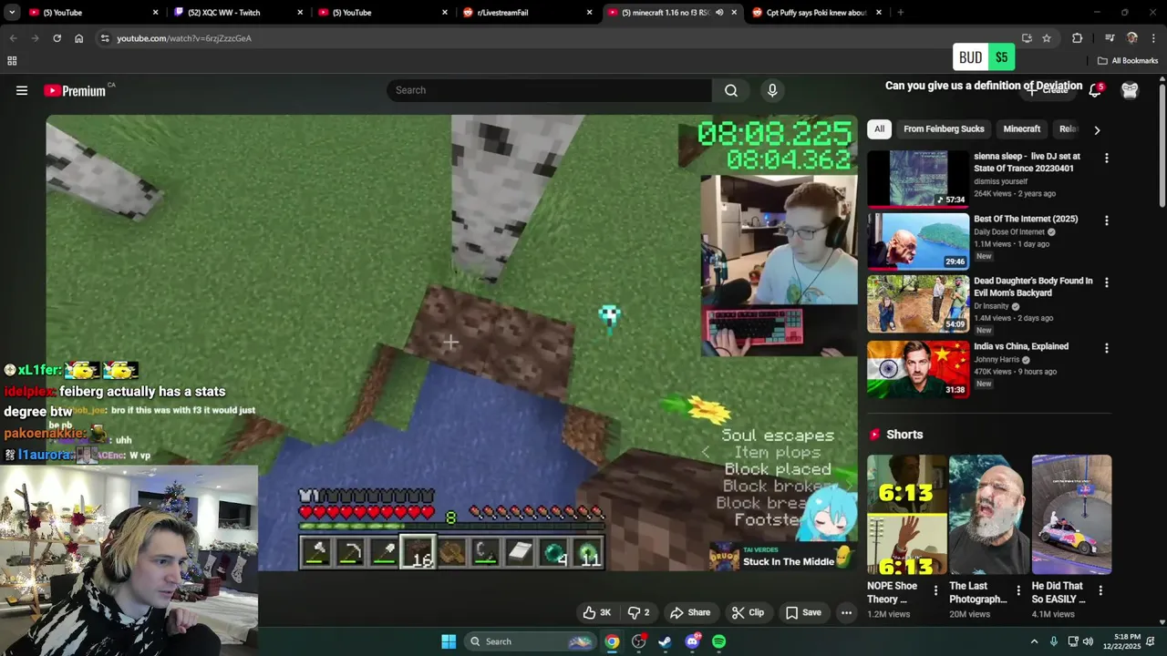Open Chrome extensions puzzle icon
The image size is (1167, 656).
(x=1077, y=38)
